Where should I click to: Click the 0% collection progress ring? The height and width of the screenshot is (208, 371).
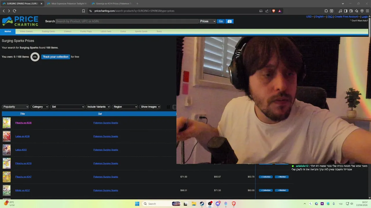[x=35, y=57]
